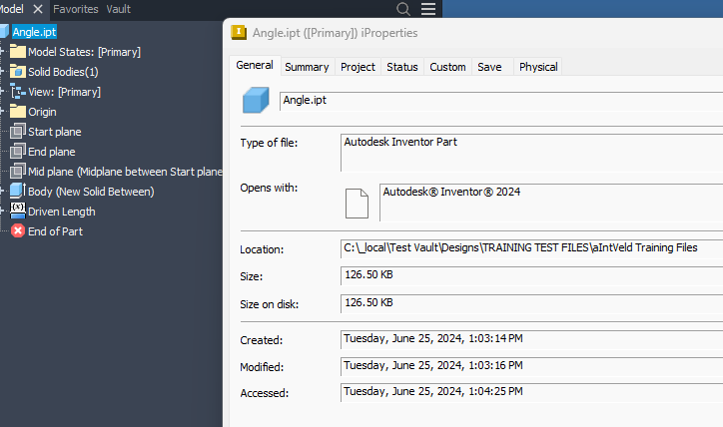Open the Status tab in iProperties
Screen dimensions: 723x427
pos(402,67)
